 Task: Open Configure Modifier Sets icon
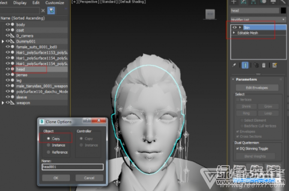pos(274,65)
